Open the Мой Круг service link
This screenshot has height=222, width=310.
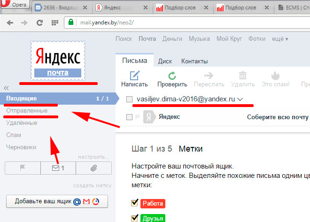[229, 38]
